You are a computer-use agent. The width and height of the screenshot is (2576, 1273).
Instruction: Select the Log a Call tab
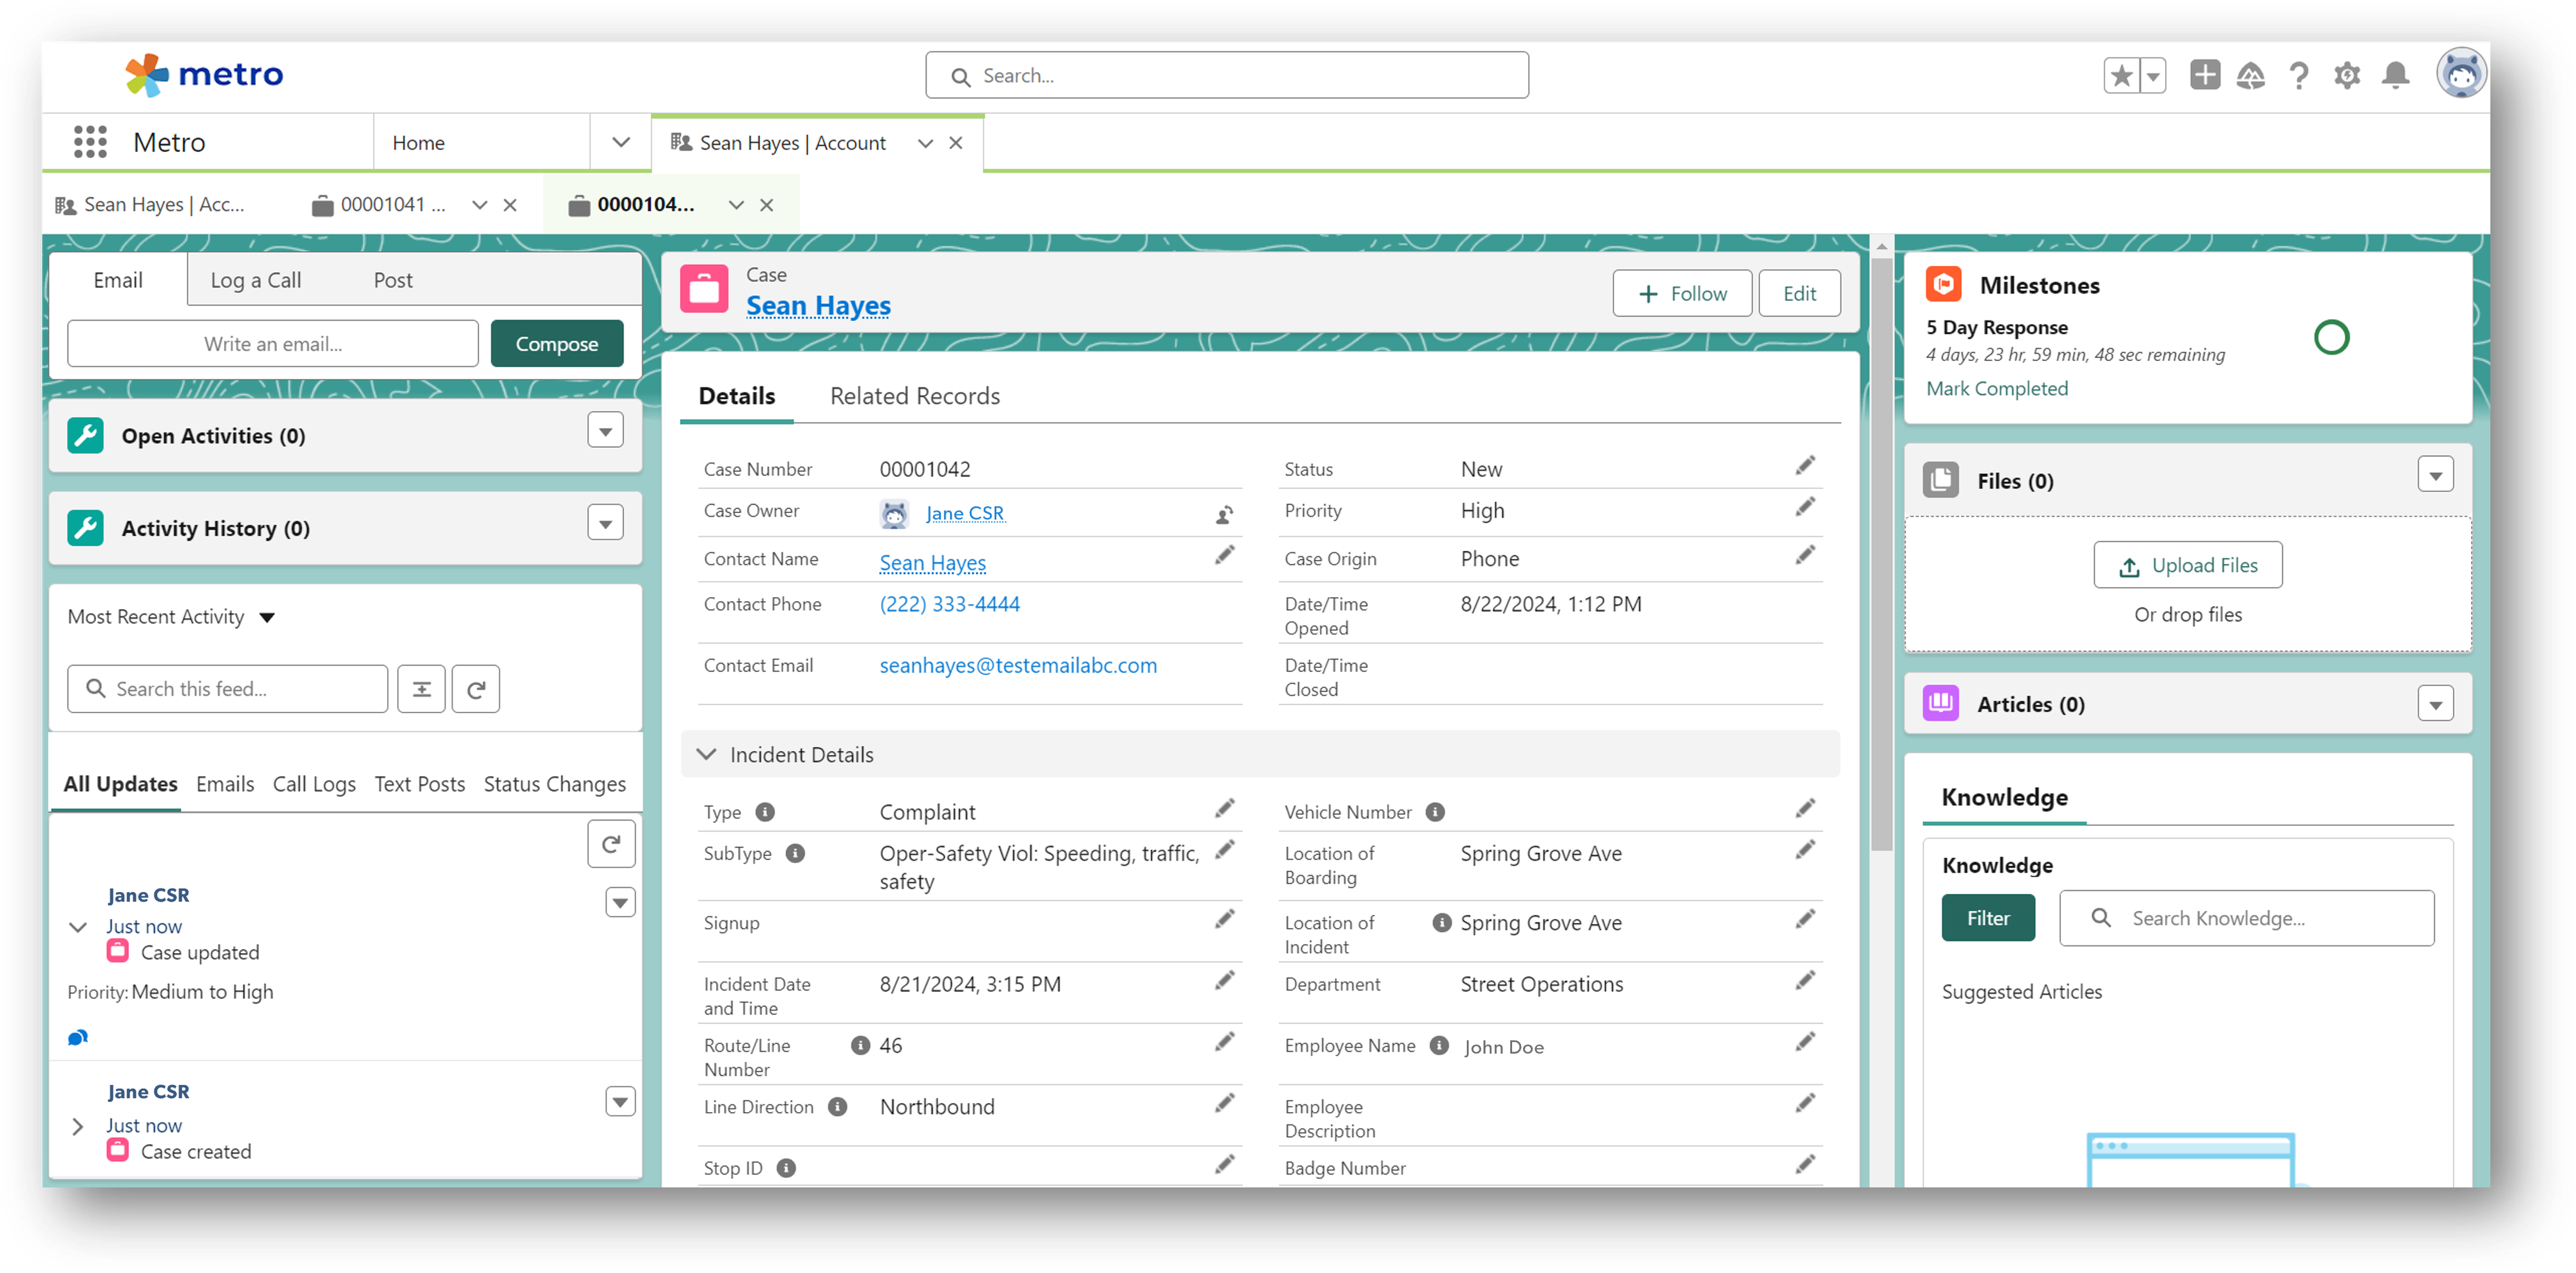[255, 281]
